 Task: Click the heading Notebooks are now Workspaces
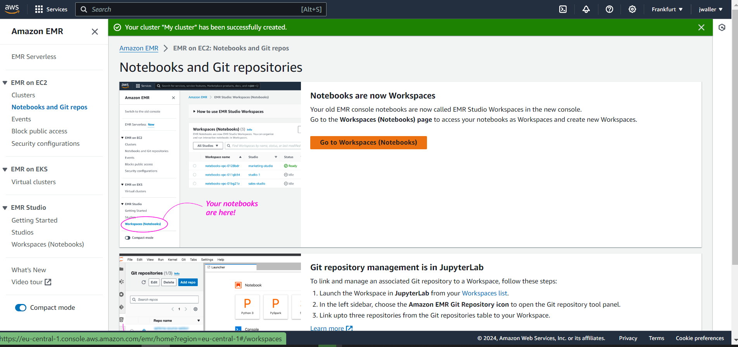[x=373, y=96]
